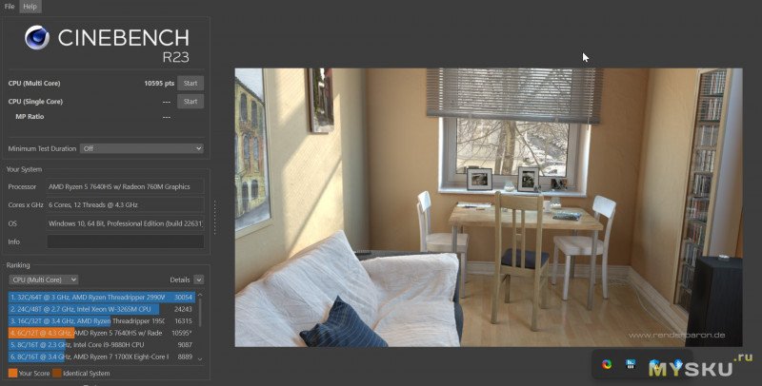Start the CPU Single Core test

click(190, 102)
